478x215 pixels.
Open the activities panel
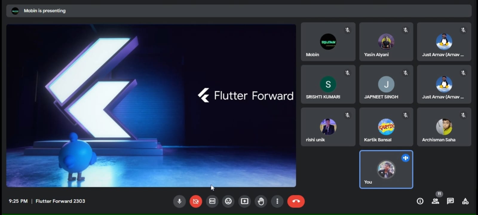click(x=465, y=201)
